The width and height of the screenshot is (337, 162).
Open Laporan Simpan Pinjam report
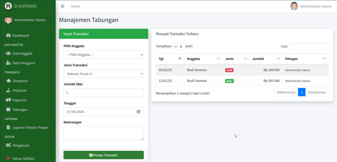point(30,128)
